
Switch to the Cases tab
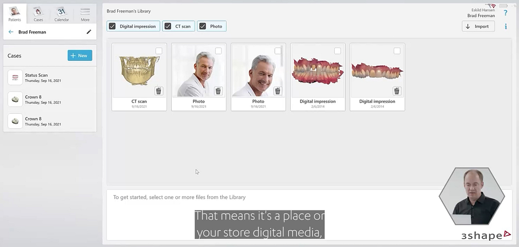click(x=38, y=14)
